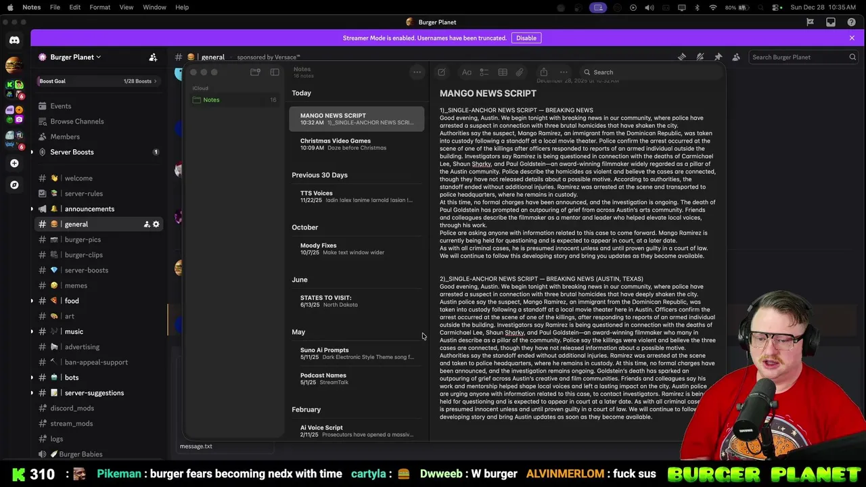Open Discord checkpoint flag icon
The image size is (866, 487).
coord(810,22)
